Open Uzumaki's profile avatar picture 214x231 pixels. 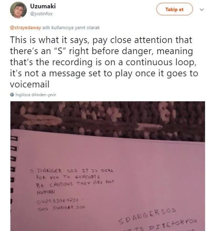[x=18, y=10]
